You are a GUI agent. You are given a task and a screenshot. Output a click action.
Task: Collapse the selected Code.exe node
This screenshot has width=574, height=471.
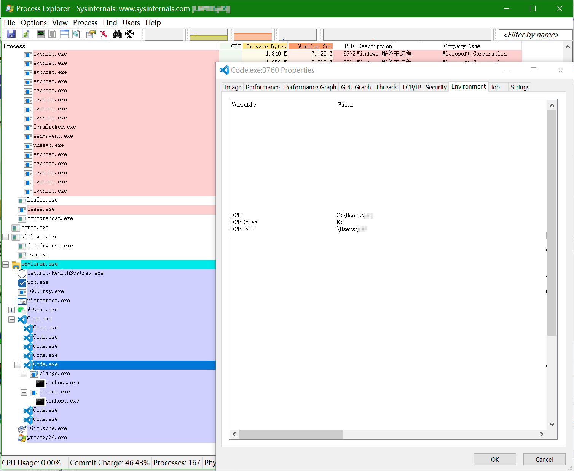coord(18,365)
